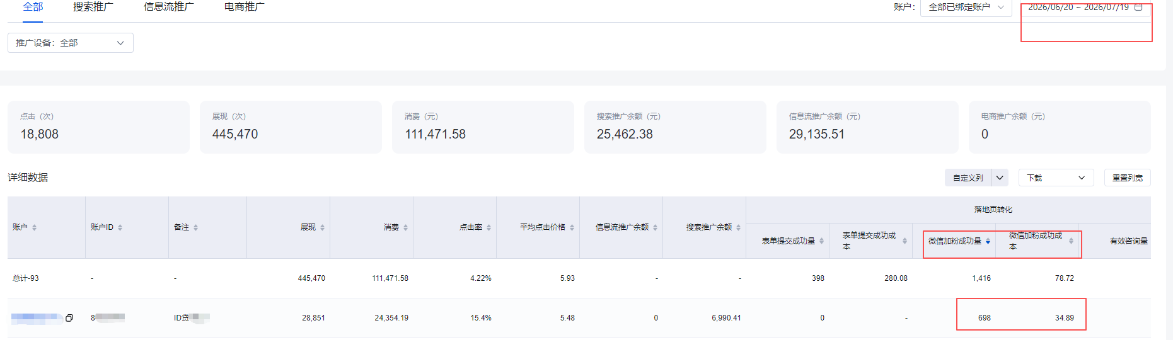
Task: Click the 24,354.19 spend cell
Action: [391, 318]
